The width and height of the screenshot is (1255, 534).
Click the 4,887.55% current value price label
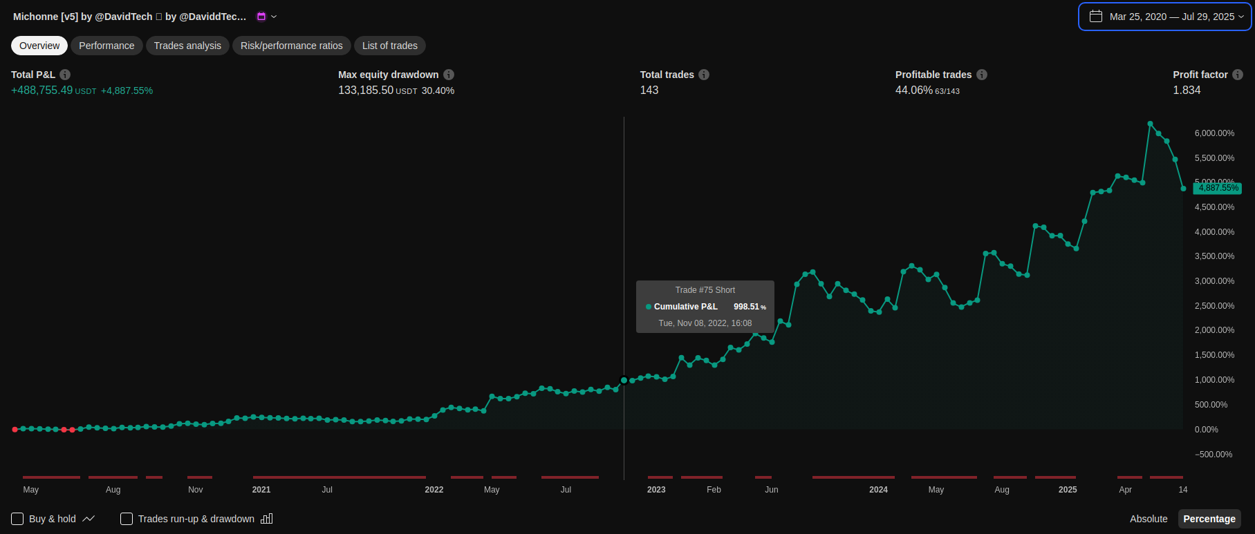point(1218,188)
